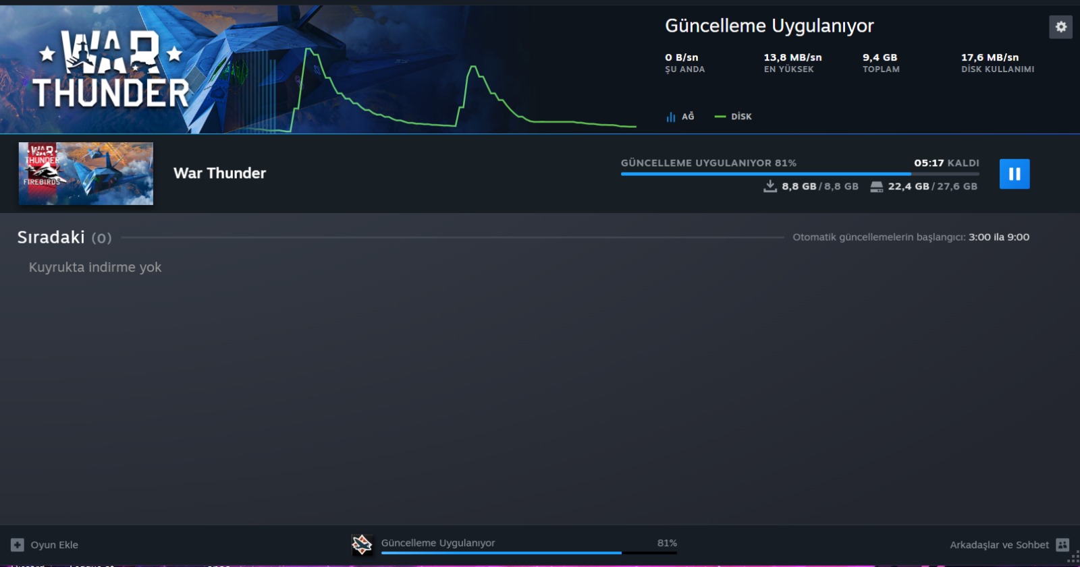Image resolution: width=1080 pixels, height=567 pixels.
Task: Click the bottom bar download progress bar
Action: point(529,553)
